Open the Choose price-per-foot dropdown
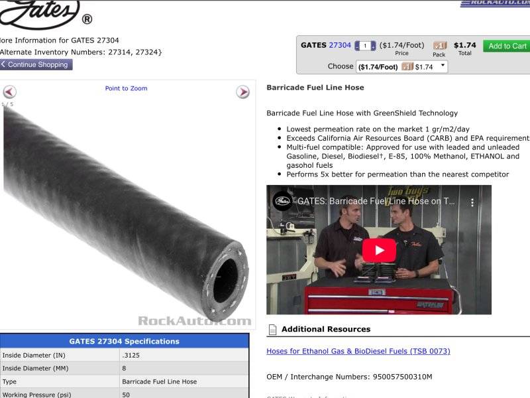This screenshot has height=398, width=530. pyautogui.click(x=401, y=67)
